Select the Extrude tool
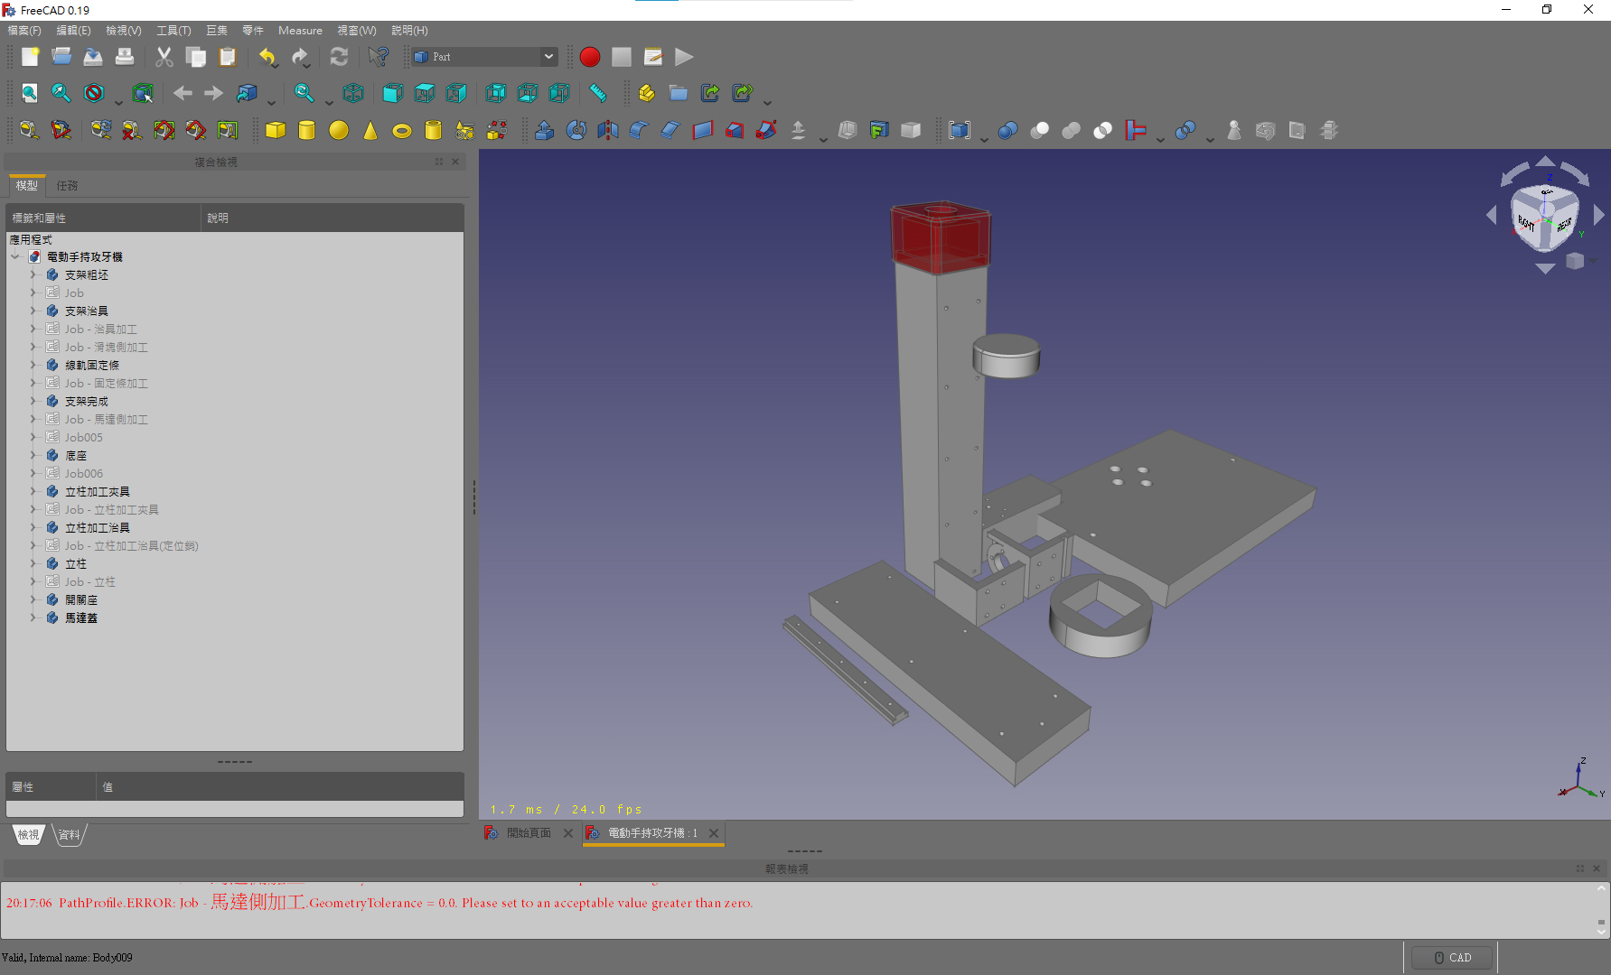1611x975 pixels. click(545, 131)
